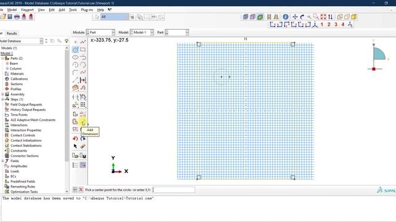This screenshot has width=396, height=222.
Task: Open the Help menu
Action: [100, 10]
